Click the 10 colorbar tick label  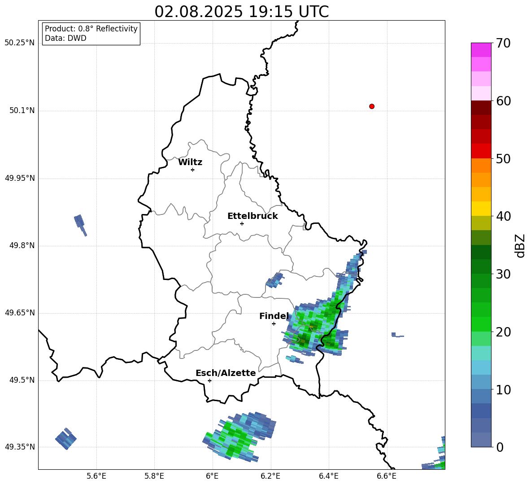[503, 389]
